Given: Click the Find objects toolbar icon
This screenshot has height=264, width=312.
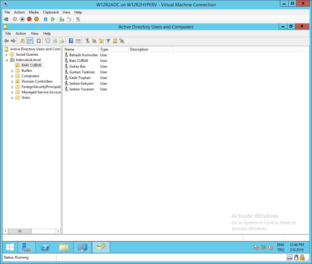Looking at the screenshot, I should coord(115,41).
